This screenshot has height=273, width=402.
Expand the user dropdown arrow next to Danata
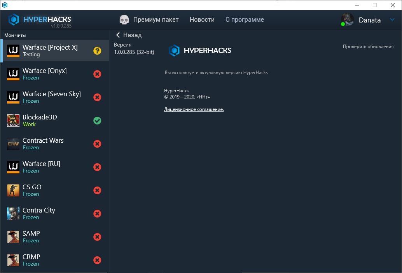click(x=392, y=20)
